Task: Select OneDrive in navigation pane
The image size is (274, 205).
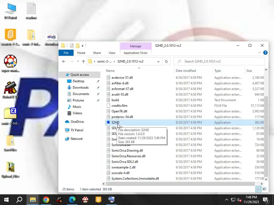Action: click(77, 122)
